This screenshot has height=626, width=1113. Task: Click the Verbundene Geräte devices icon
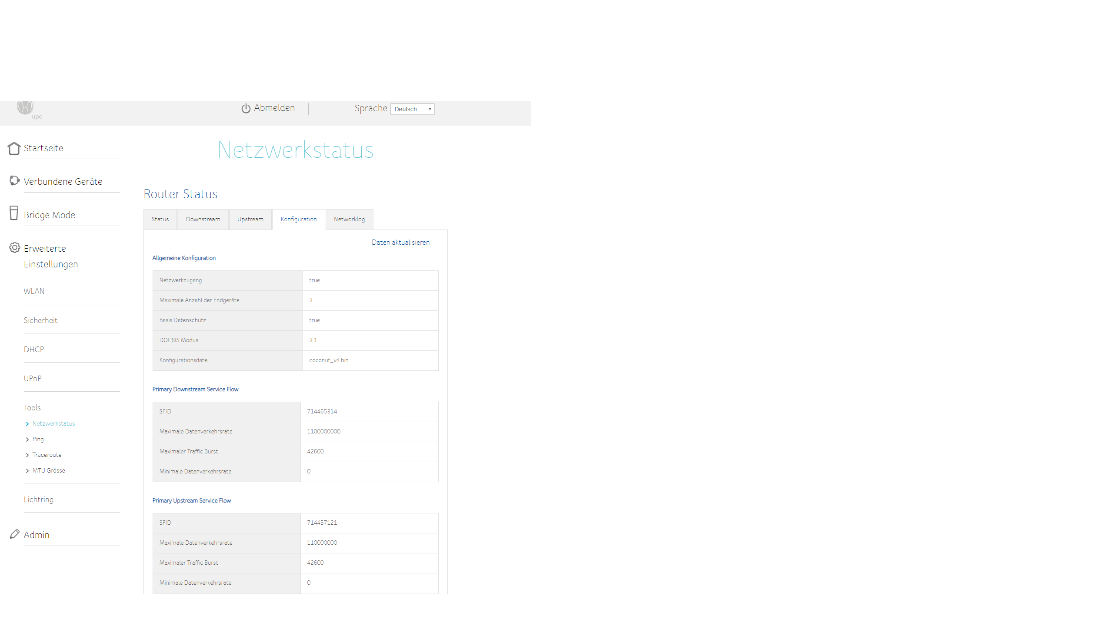tap(14, 180)
